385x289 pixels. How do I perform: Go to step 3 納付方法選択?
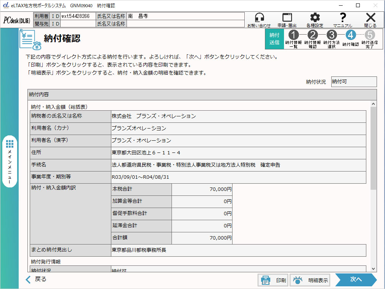(332, 35)
